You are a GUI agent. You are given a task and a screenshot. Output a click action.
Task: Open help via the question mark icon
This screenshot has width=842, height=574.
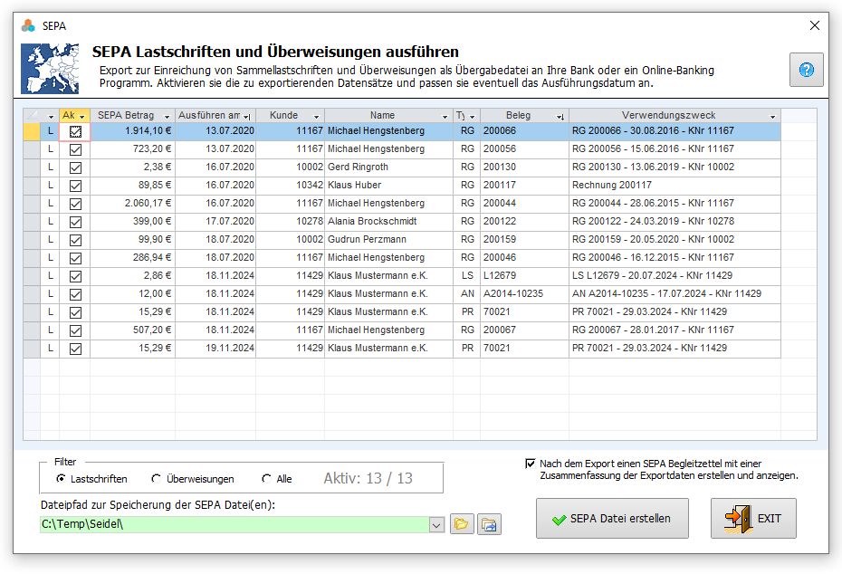tap(806, 70)
